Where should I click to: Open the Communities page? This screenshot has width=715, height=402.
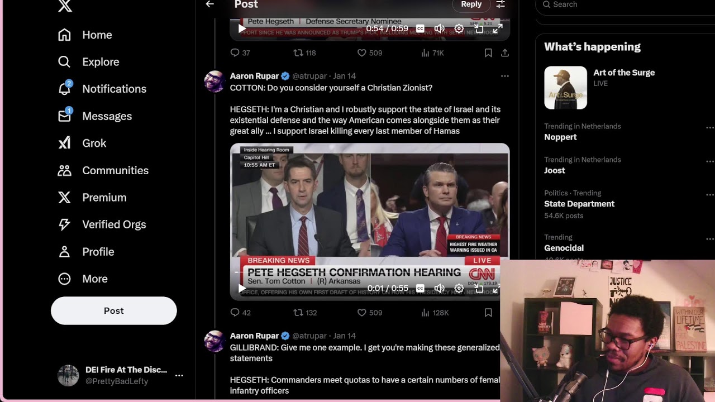coord(115,171)
